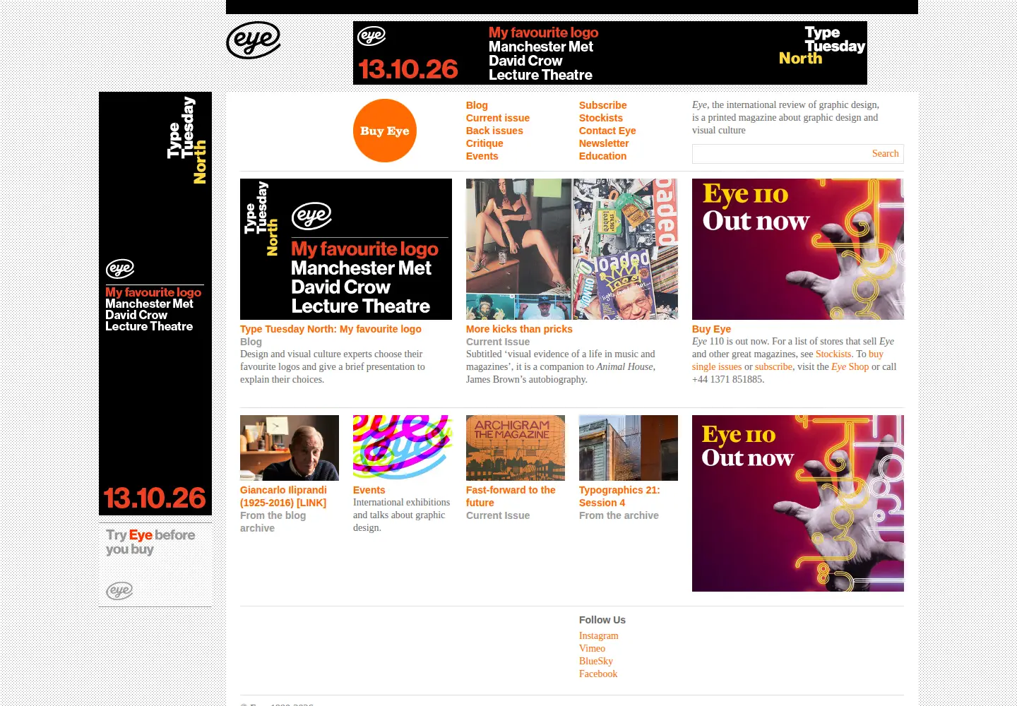
Task: Open the top Type Tuesday North banner
Action: tap(609, 53)
